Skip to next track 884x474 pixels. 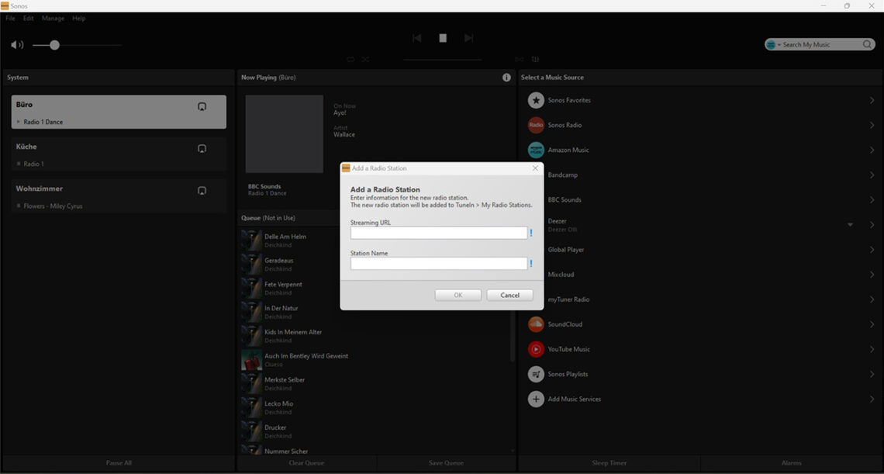click(468, 38)
